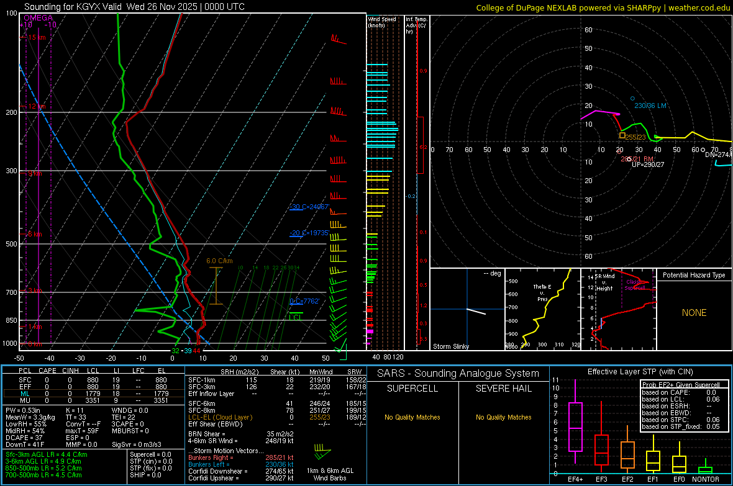Screen dimensions: 733x486
Task: Click the Wind Speed (knots) header
Action: pyautogui.click(x=382, y=22)
